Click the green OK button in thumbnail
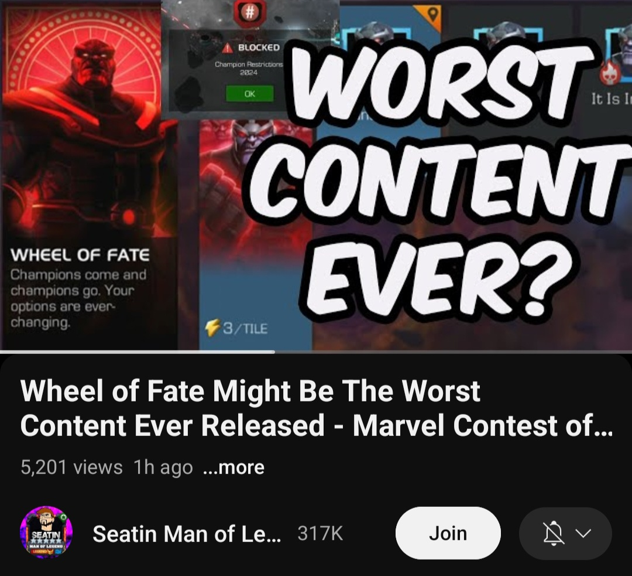Image resolution: width=632 pixels, height=576 pixels. tap(249, 94)
